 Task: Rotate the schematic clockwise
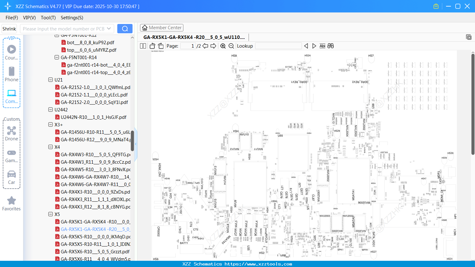click(161, 46)
